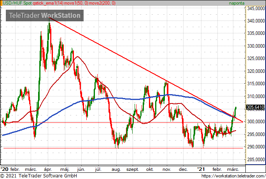Click the 285,0000 price axis label

click(x=256, y=159)
